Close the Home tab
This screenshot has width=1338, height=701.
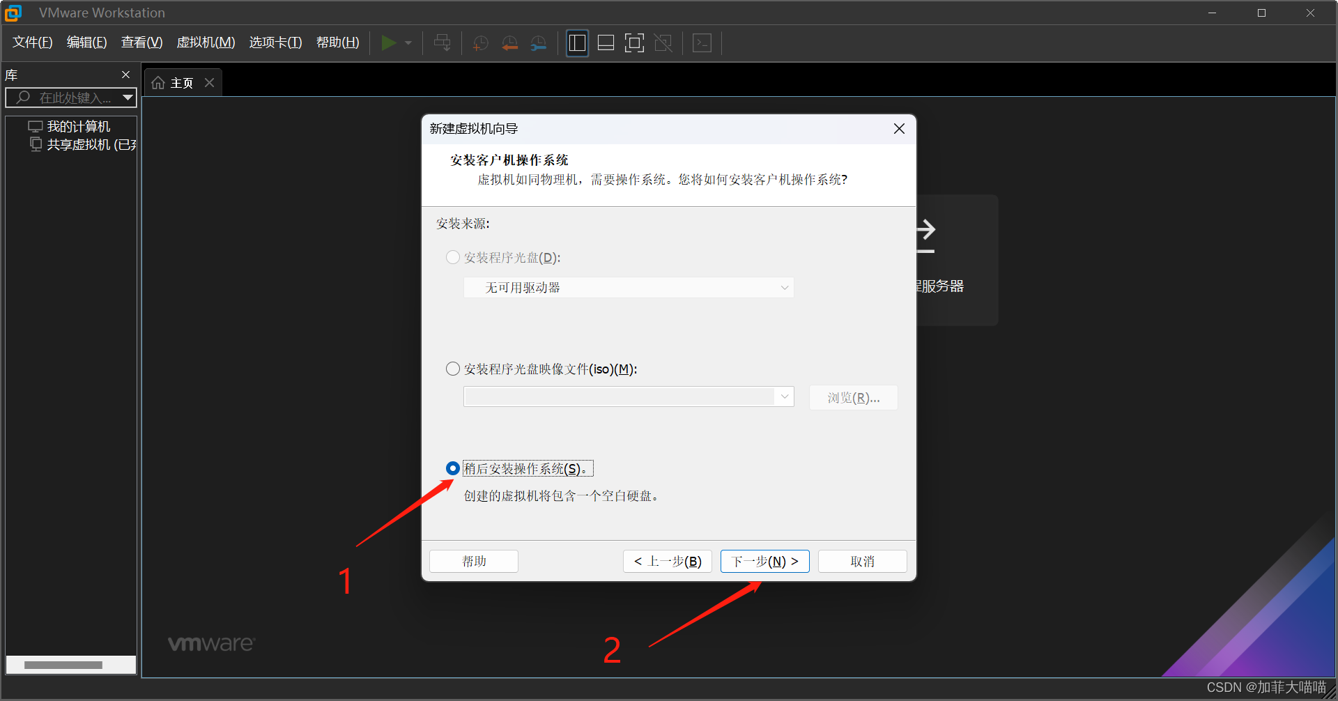point(209,83)
